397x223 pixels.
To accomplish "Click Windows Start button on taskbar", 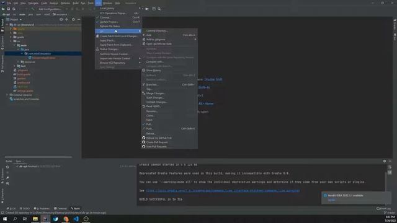I will [x=5, y=219].
